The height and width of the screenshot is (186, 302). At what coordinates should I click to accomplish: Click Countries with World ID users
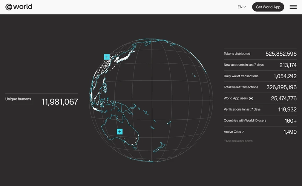point(245,121)
